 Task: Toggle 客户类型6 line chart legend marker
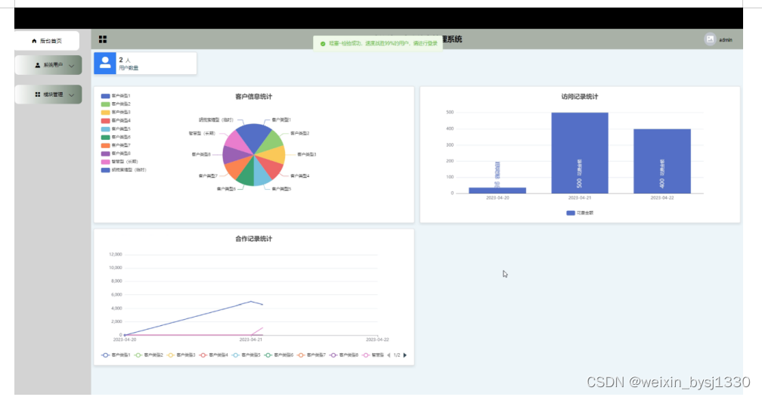(x=268, y=355)
